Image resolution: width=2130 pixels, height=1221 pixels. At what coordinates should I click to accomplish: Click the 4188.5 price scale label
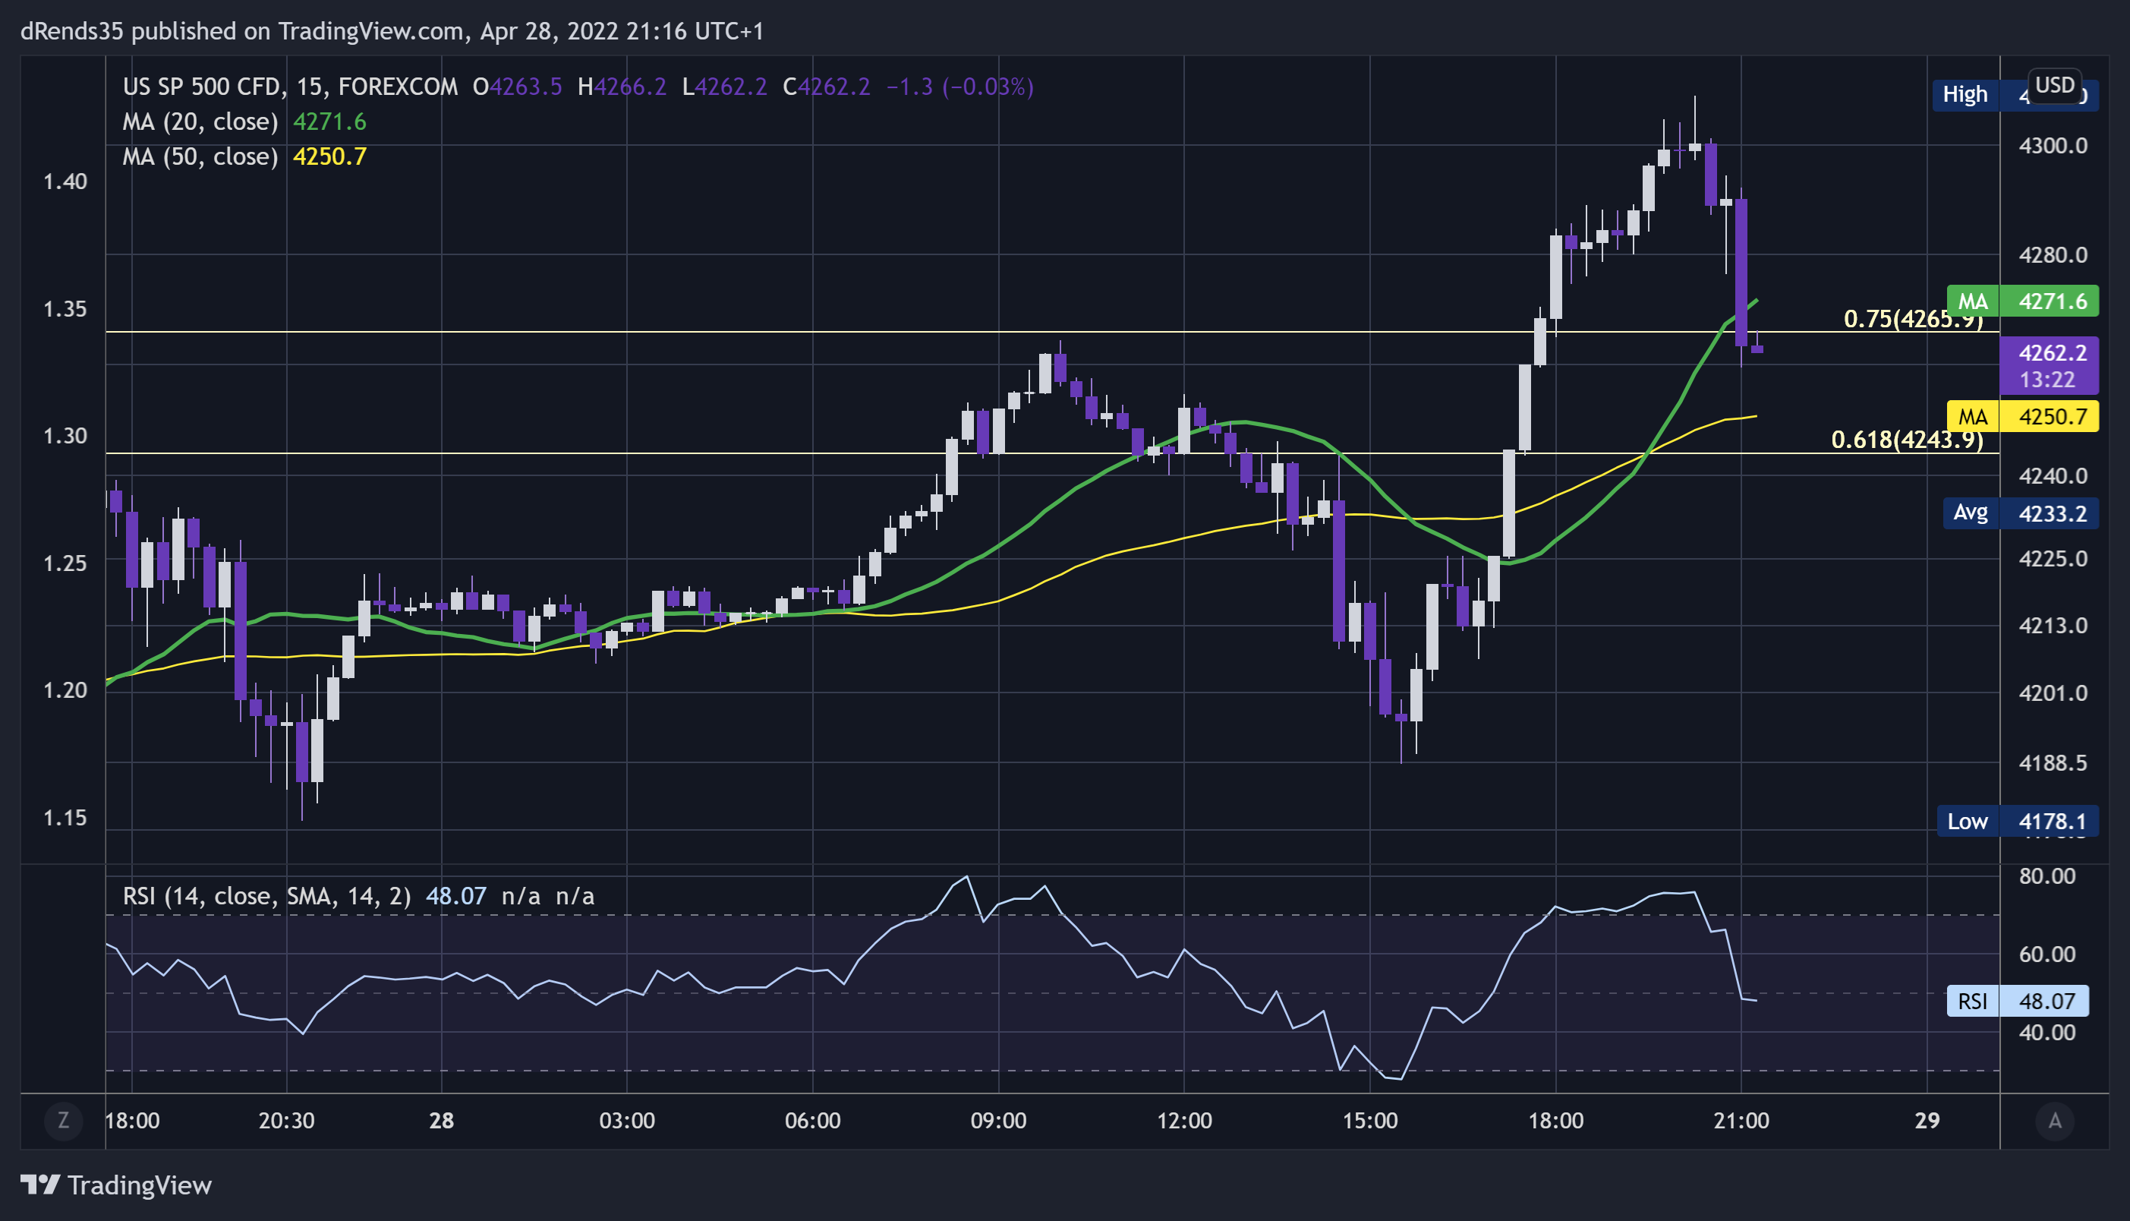point(2053,763)
